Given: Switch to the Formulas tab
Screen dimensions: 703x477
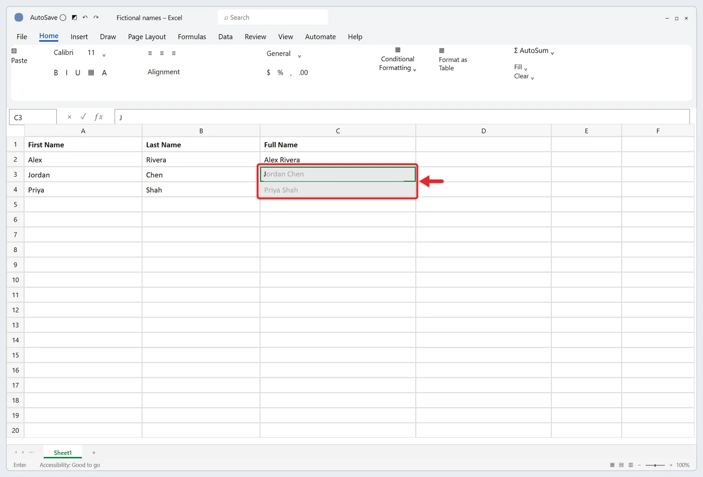Looking at the screenshot, I should point(192,37).
